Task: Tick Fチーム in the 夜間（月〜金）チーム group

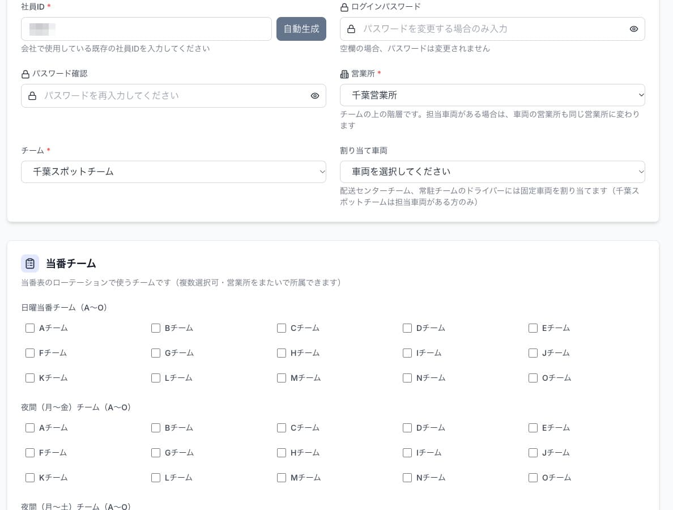Action: coord(30,452)
